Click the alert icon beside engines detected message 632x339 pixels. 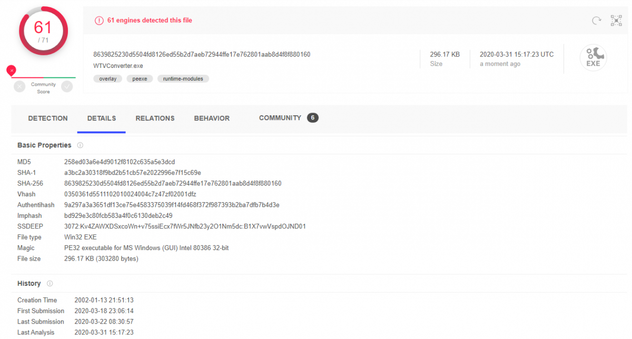pos(99,21)
